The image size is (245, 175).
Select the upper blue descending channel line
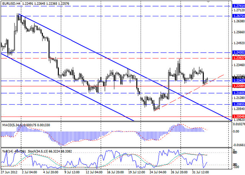coord(102,56)
